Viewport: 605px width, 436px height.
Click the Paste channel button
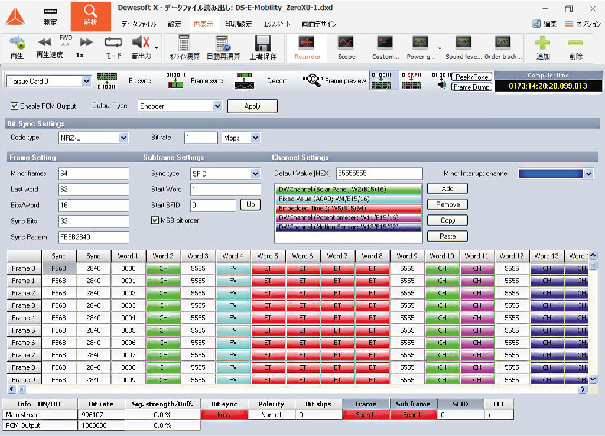point(448,236)
